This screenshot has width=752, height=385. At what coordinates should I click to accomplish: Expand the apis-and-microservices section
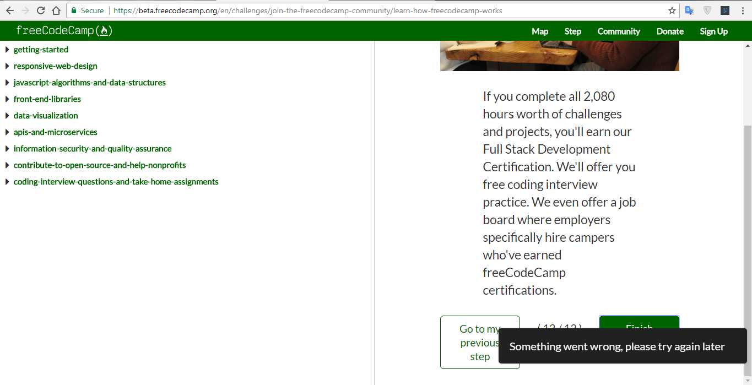click(55, 132)
